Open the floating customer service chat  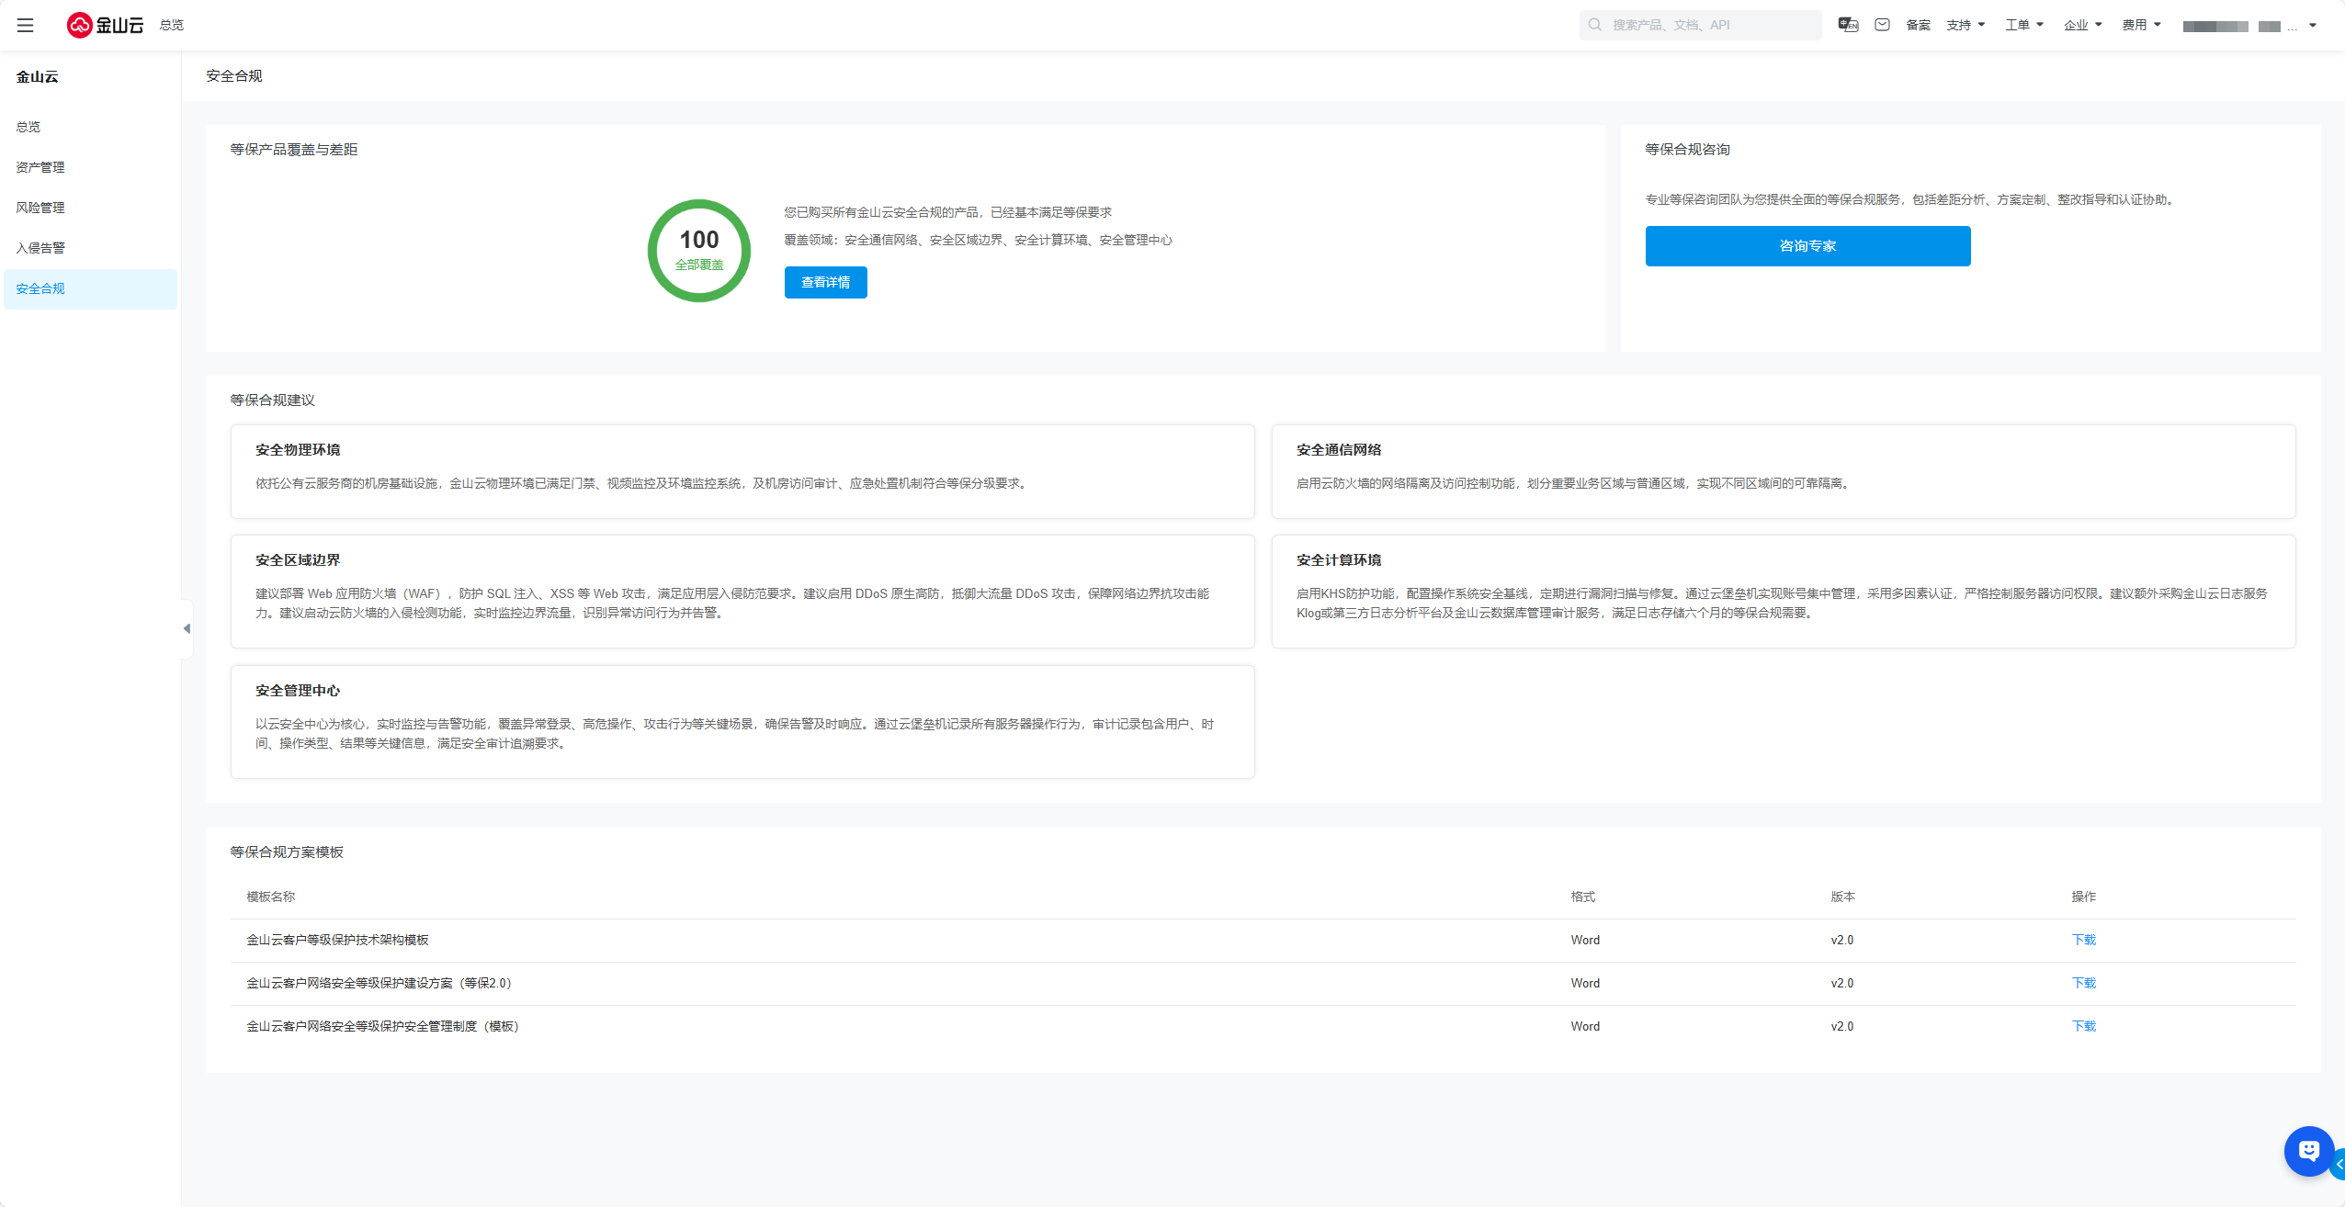2308,1150
